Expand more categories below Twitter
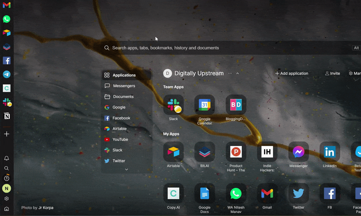Screen dimensions: 361x216 click(126, 169)
